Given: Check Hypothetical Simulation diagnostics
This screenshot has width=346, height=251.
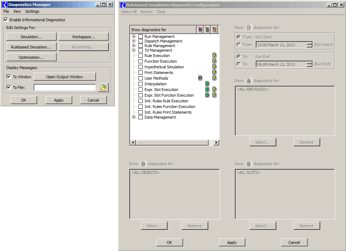Looking at the screenshot, I should pos(141,67).
